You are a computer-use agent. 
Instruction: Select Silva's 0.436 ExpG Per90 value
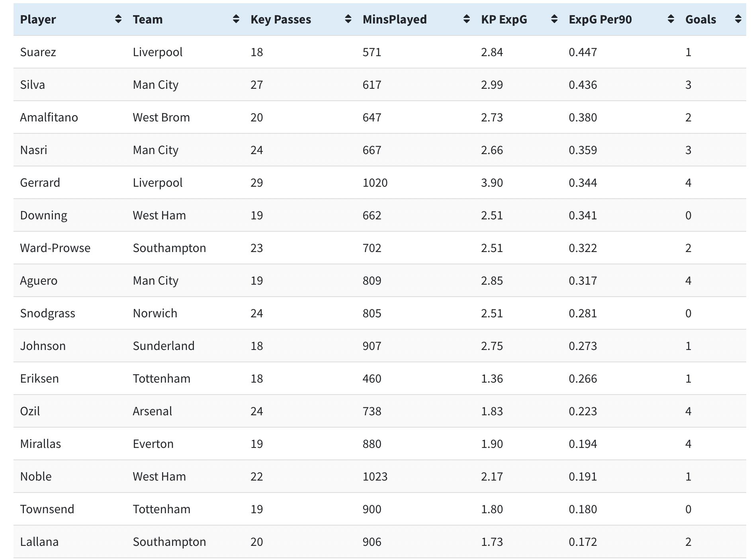point(583,85)
